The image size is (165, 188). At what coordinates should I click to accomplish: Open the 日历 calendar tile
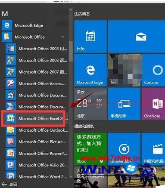(90, 37)
